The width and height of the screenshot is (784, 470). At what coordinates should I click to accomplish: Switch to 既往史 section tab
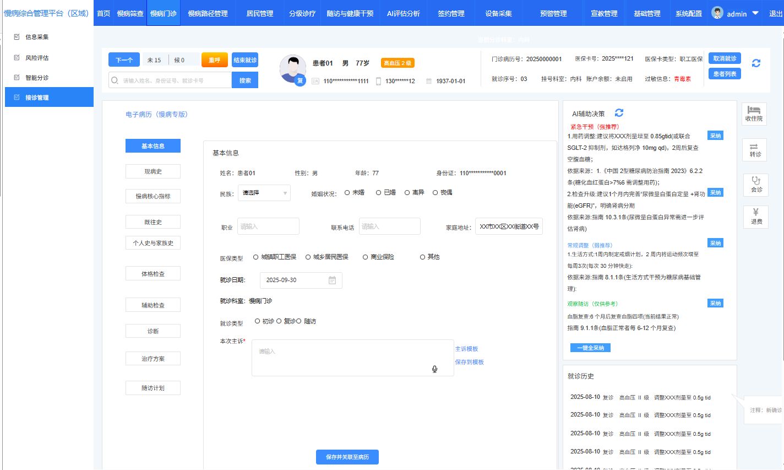[153, 222]
